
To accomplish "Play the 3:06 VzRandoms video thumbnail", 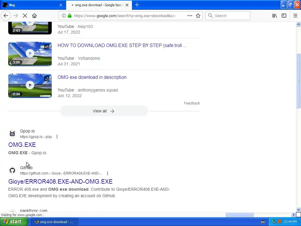I will point(30,54).
